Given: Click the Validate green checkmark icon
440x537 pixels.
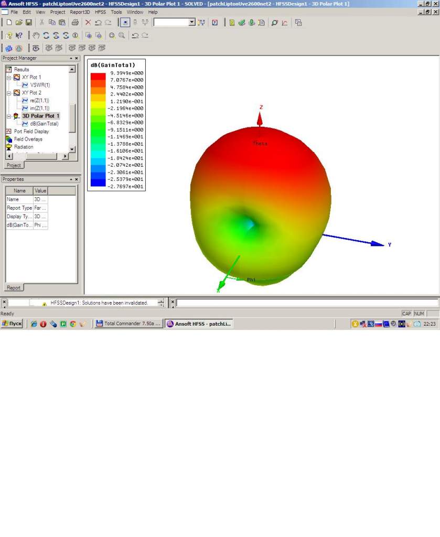Looking at the screenshot, I should 242,23.
